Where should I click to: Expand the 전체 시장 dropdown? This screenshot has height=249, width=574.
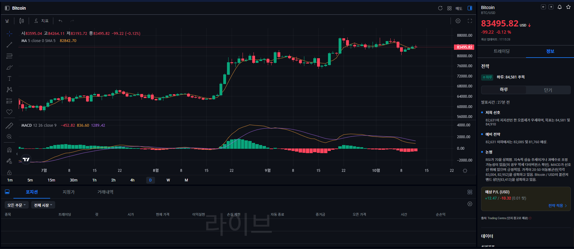(x=43, y=205)
